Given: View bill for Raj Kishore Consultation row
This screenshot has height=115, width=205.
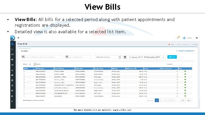Looking at the screenshot, I should [x=185, y=96].
